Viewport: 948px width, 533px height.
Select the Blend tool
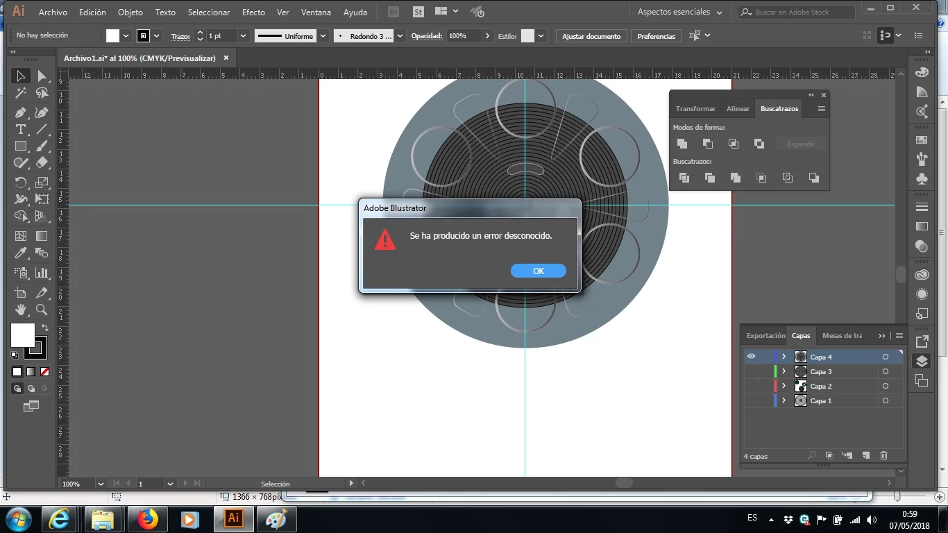[42, 253]
